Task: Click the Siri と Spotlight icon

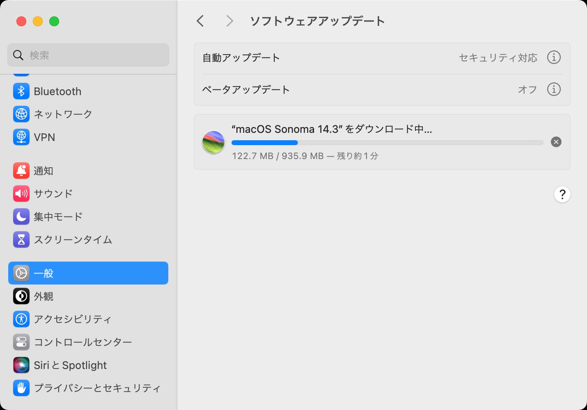Action: (21, 365)
